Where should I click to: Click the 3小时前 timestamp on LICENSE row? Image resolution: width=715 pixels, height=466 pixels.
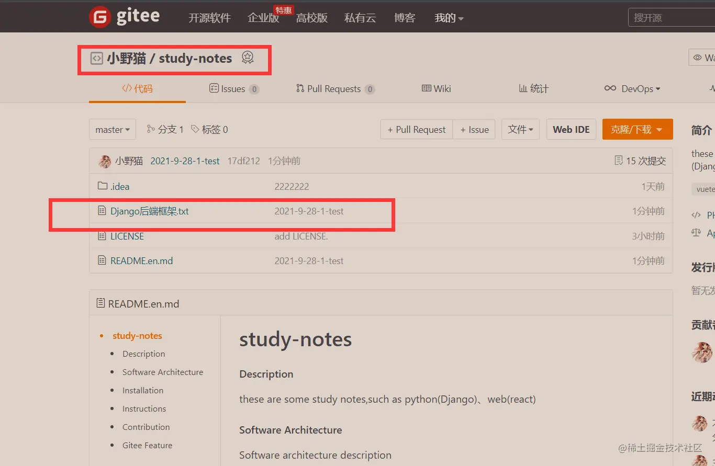(x=648, y=236)
